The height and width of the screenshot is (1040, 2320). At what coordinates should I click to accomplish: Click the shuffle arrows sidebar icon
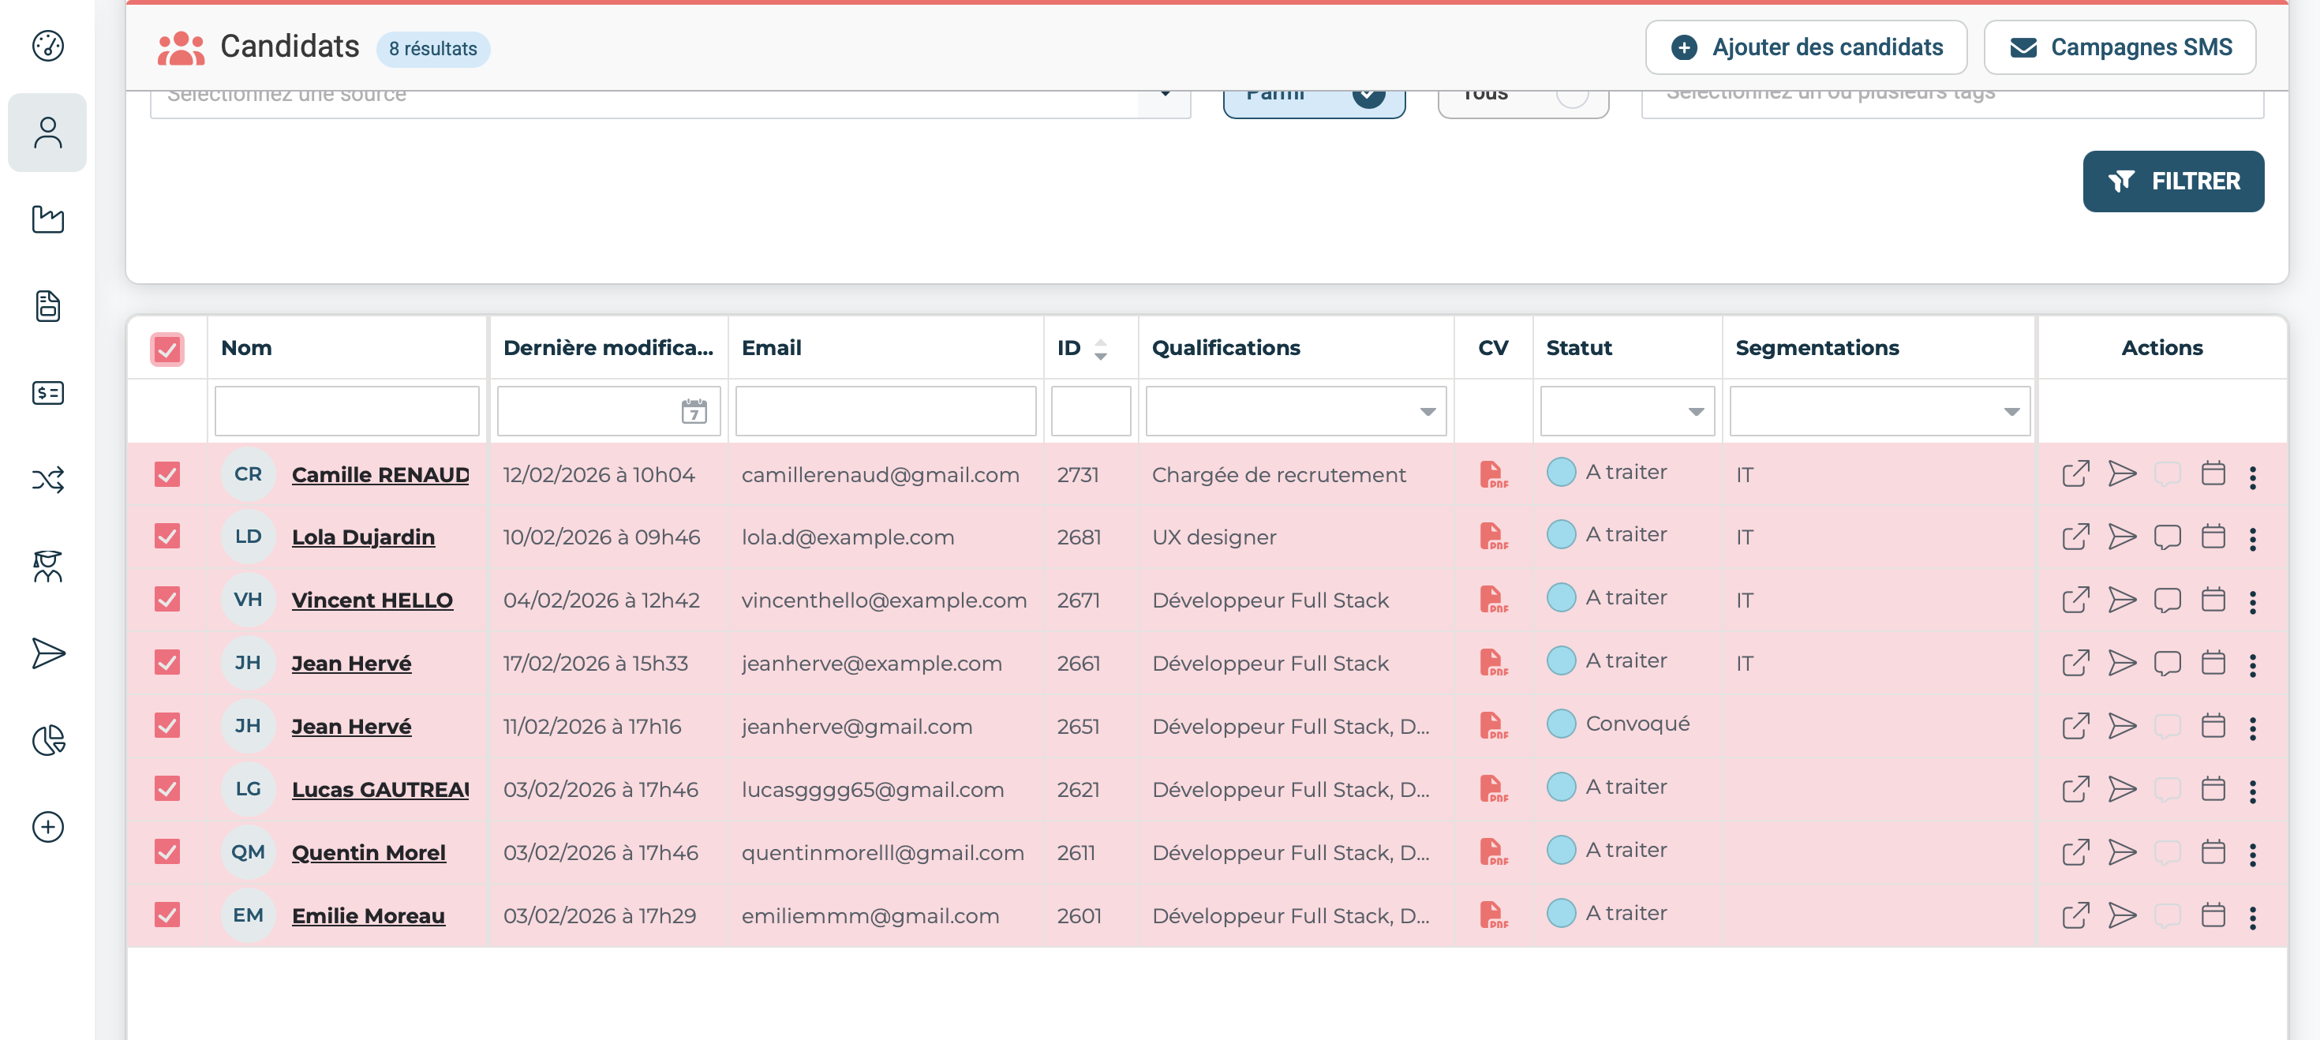(x=47, y=480)
